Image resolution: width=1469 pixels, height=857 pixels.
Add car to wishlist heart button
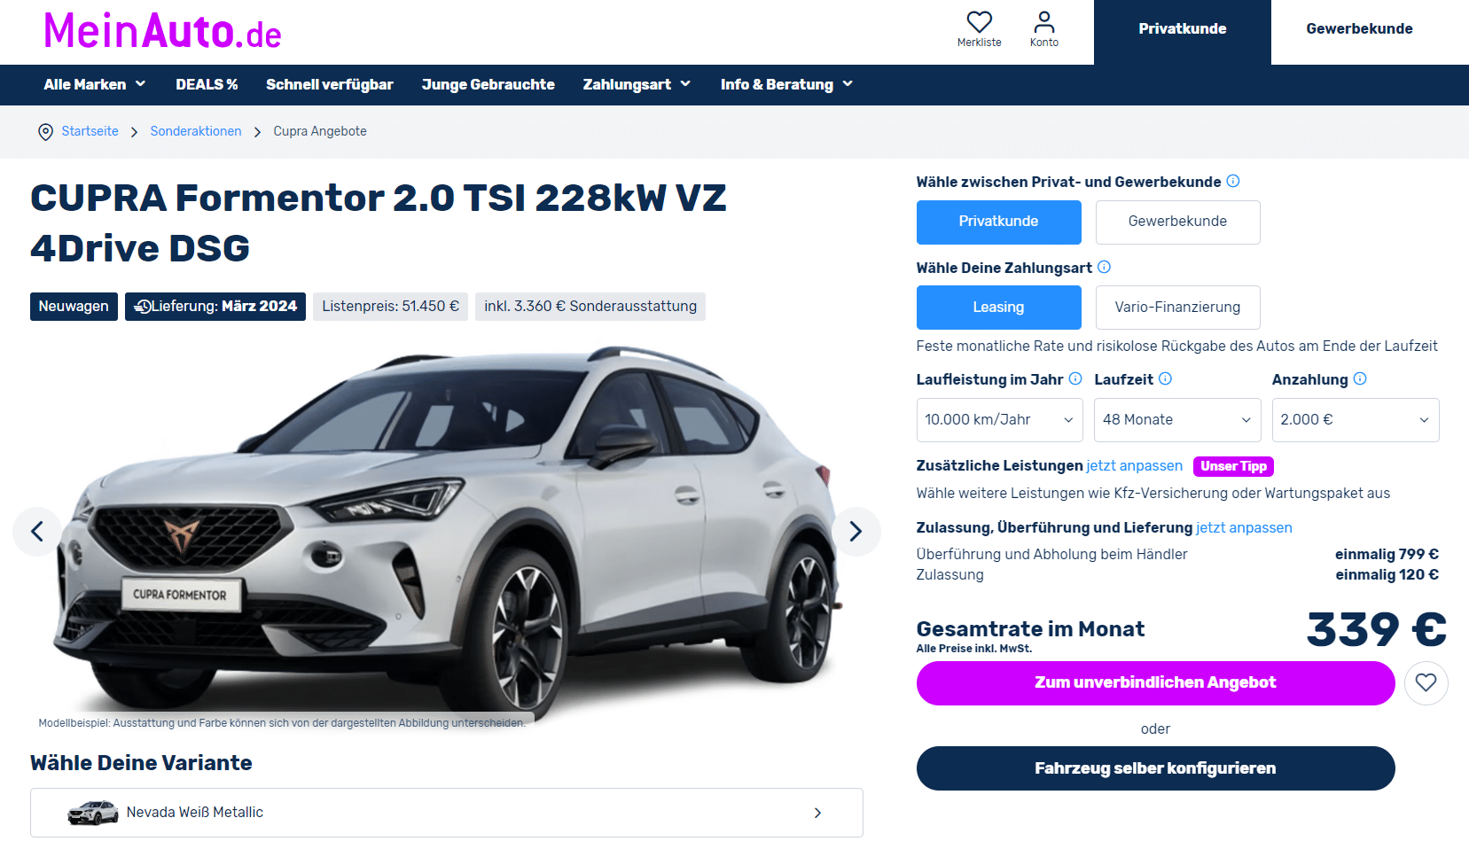(1426, 682)
